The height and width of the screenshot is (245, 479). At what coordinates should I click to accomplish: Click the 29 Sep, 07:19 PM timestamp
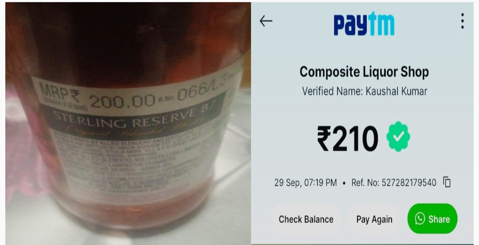tap(306, 183)
